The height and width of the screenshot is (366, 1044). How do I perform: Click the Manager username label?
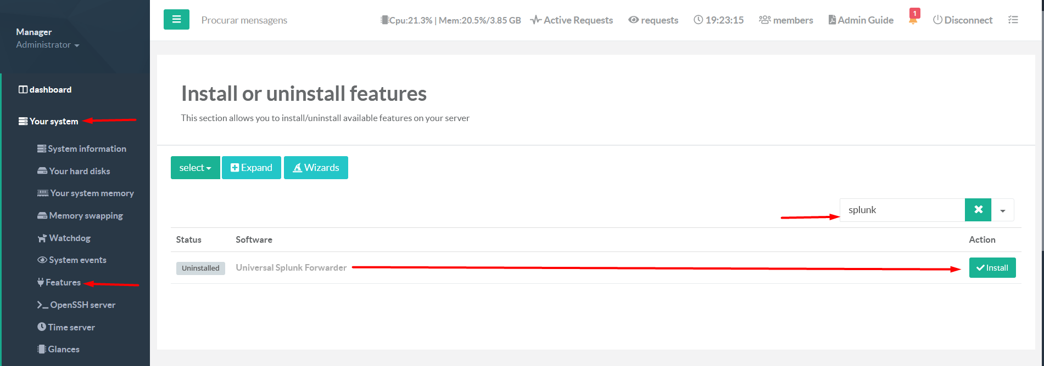coord(34,32)
